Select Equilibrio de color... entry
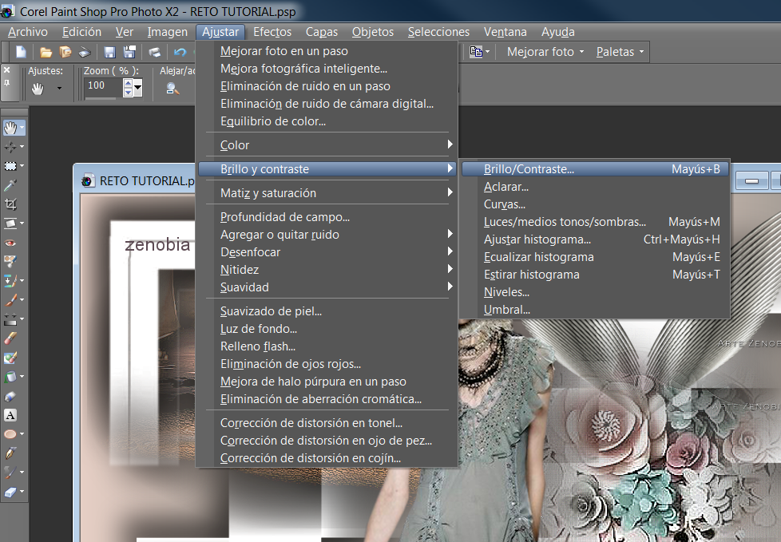The height and width of the screenshot is (542, 781). (327, 121)
